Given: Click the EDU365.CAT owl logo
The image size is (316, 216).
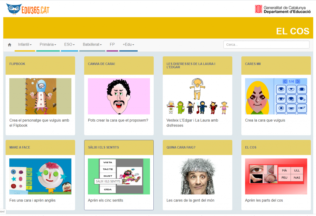Looking at the screenshot, I should coord(28,9).
